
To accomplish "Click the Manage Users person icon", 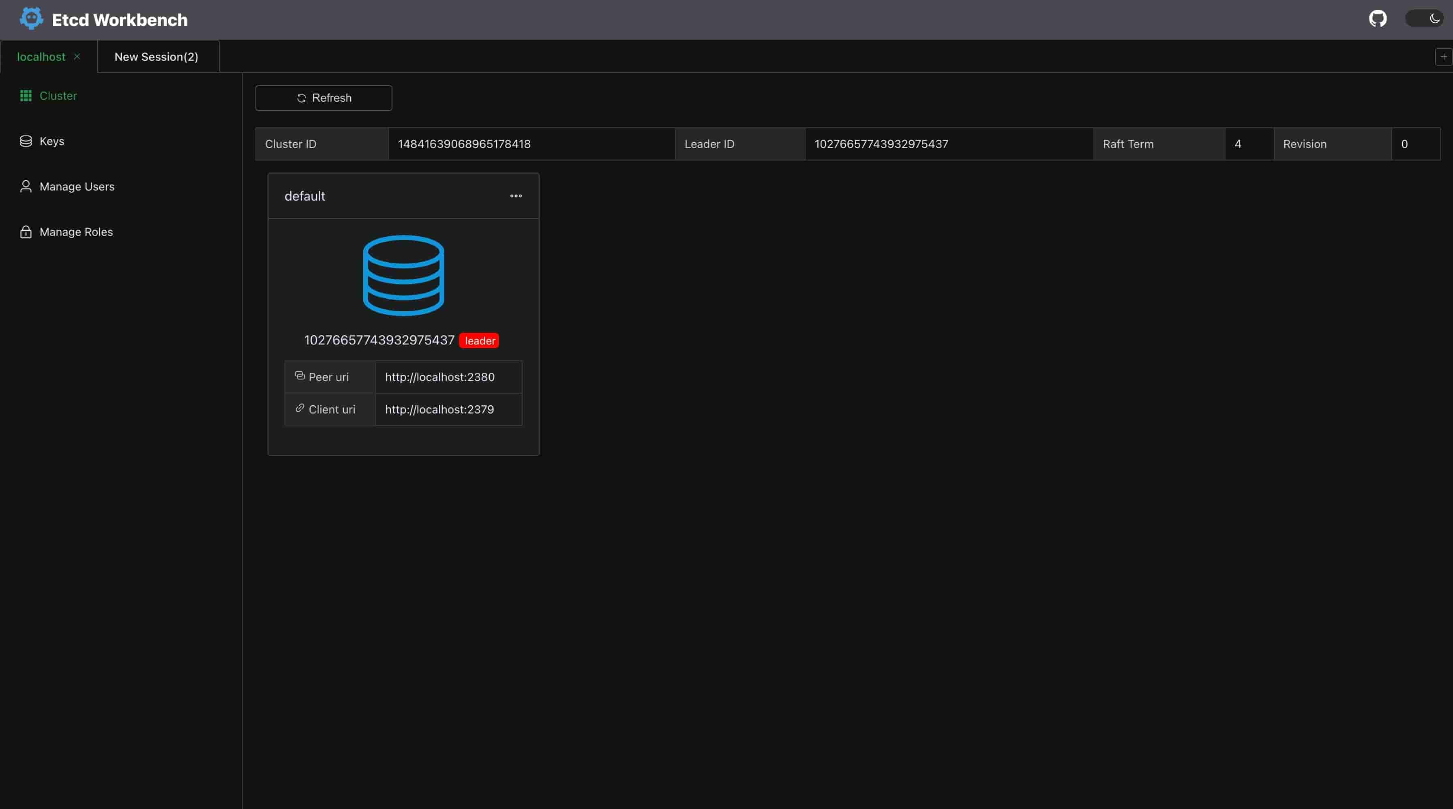I will click(x=26, y=186).
